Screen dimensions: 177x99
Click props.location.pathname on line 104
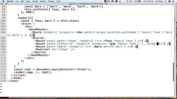(x=116, y=32)
